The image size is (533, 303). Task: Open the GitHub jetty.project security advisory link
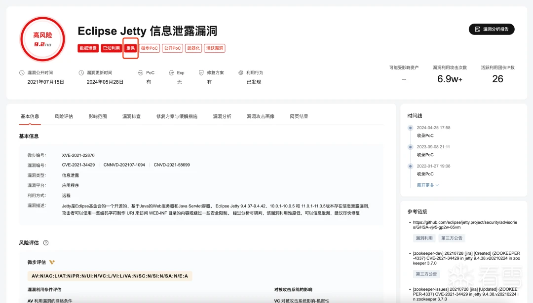tap(465, 225)
